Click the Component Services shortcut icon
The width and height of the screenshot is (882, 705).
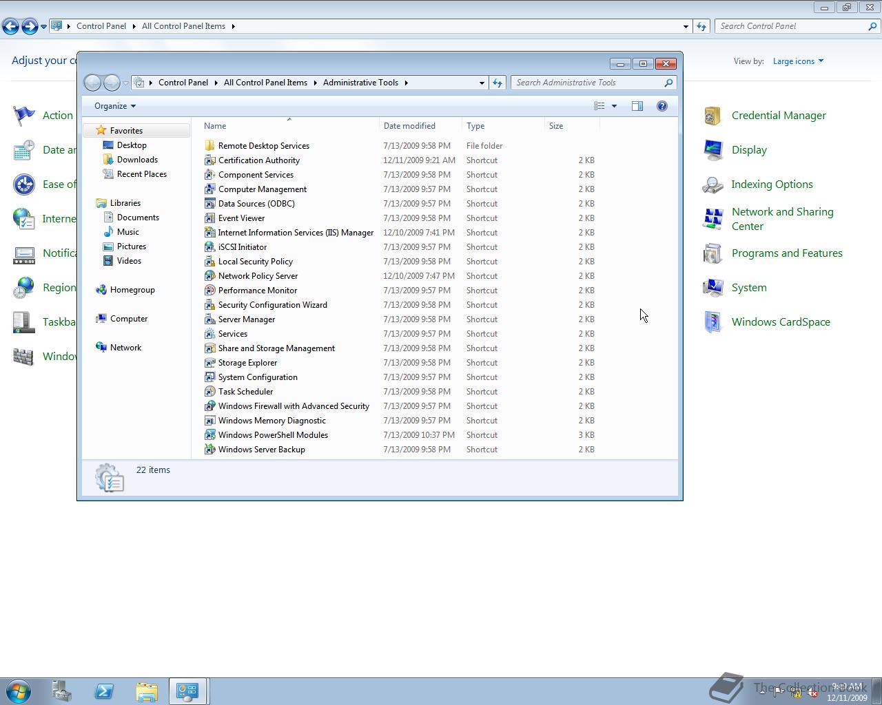click(209, 175)
